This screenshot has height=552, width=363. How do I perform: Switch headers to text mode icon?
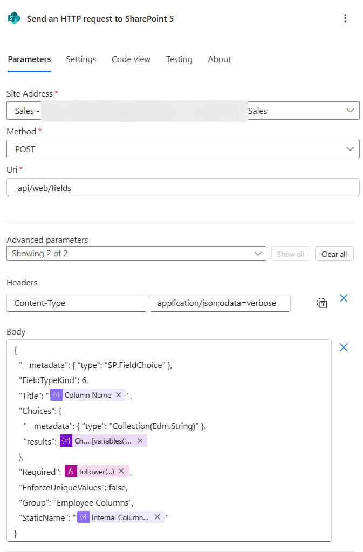(x=322, y=303)
